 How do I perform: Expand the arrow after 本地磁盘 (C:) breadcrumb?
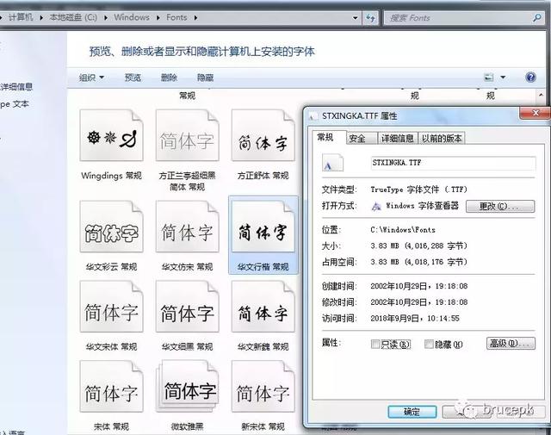coord(105,17)
